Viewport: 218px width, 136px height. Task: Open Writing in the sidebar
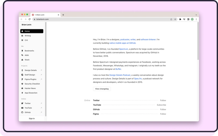pyautogui.click(x=32, y=36)
